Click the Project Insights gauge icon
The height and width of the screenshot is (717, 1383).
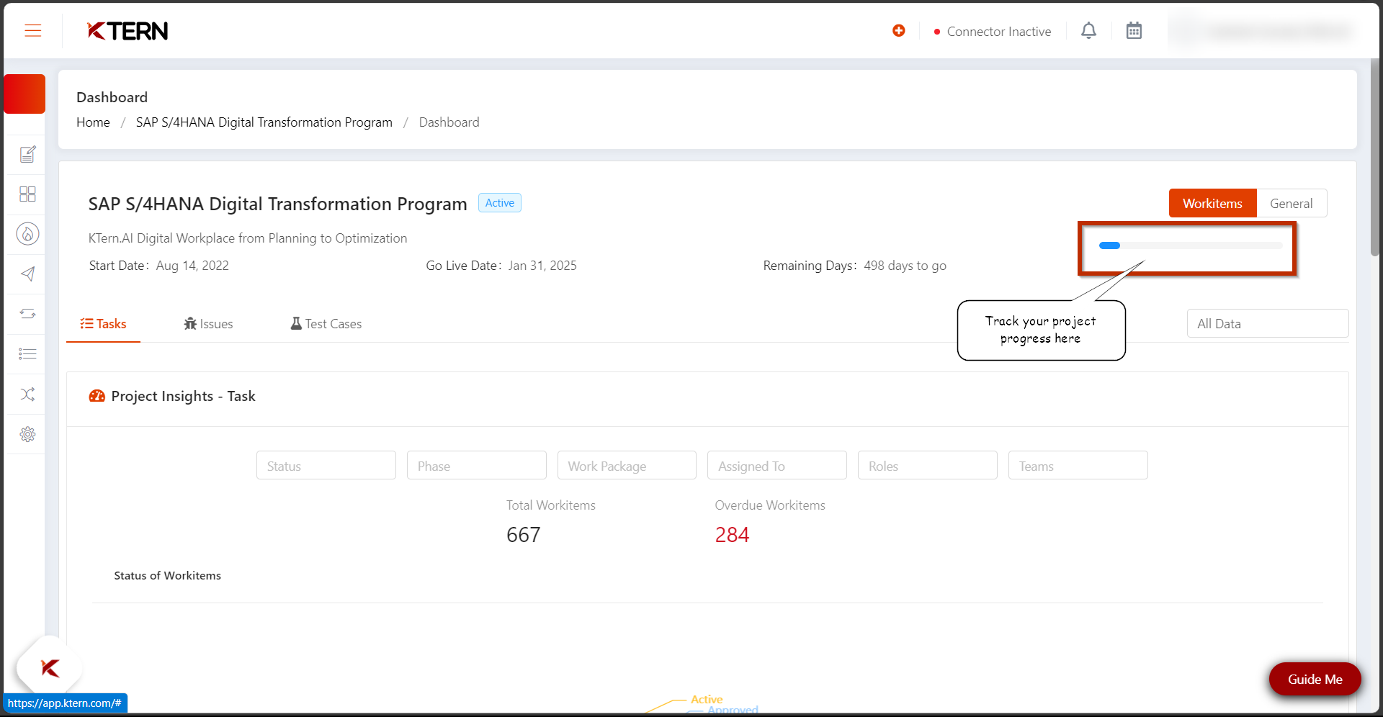tap(97, 396)
